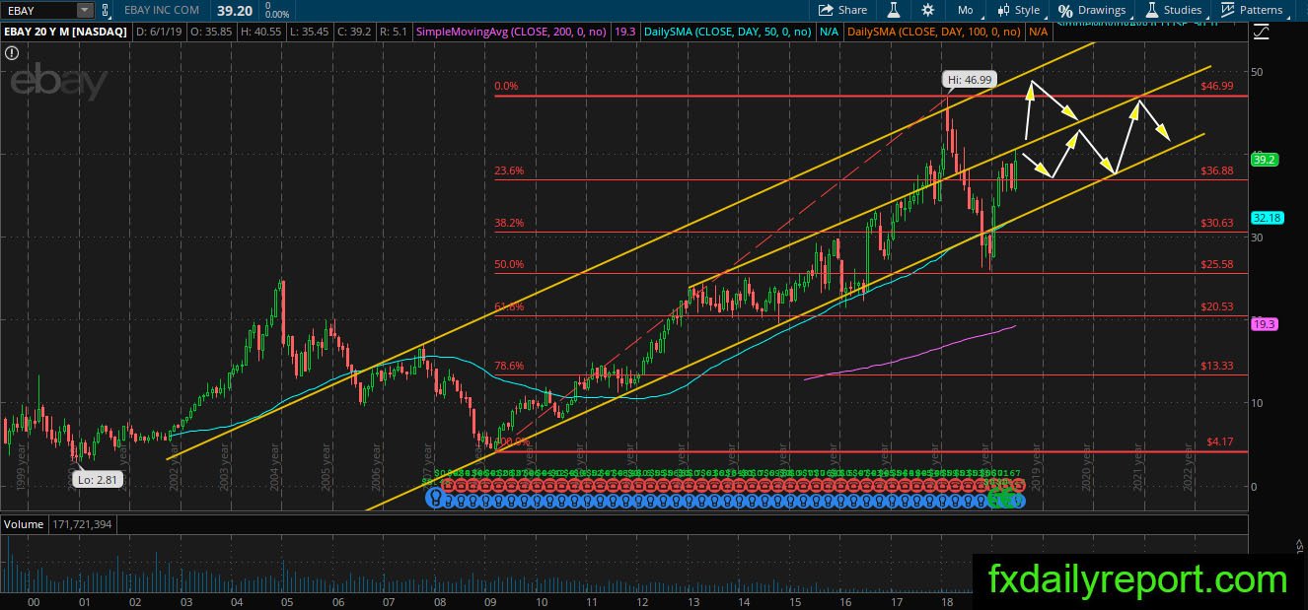Select the 78.6% Fibonacci level label
1308x610 pixels.
509,366
